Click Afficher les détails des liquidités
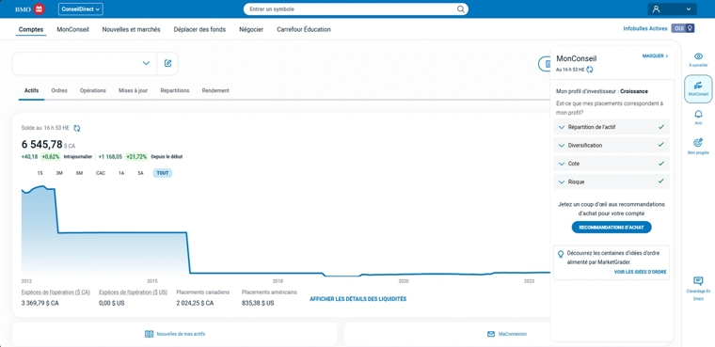715x347 pixels. click(357, 299)
